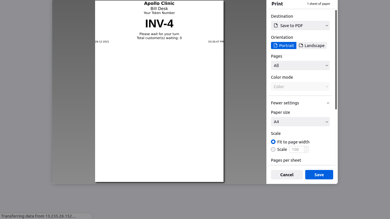
Task: Click the "Transferring data" status bar message
Action: [39, 216]
